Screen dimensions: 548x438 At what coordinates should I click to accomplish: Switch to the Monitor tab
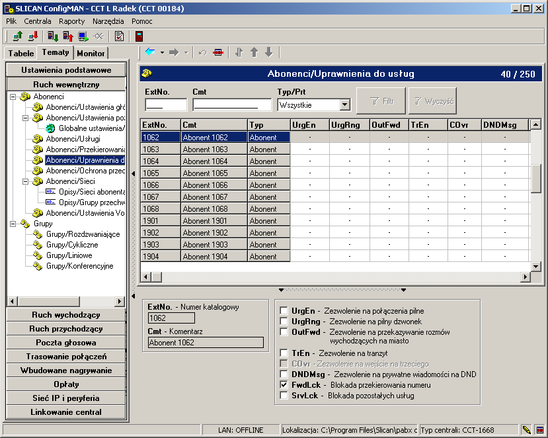coord(91,53)
